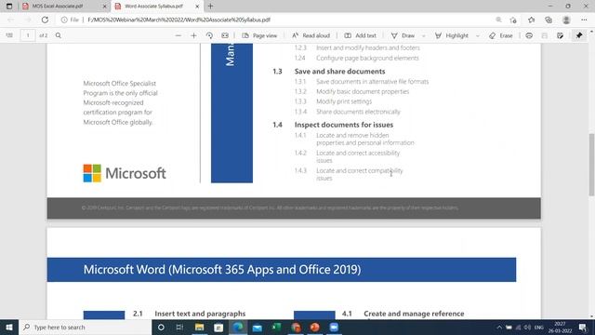The width and height of the screenshot is (595, 335).
Task: Click the Microsoft logo on page
Action: pyautogui.click(x=125, y=173)
